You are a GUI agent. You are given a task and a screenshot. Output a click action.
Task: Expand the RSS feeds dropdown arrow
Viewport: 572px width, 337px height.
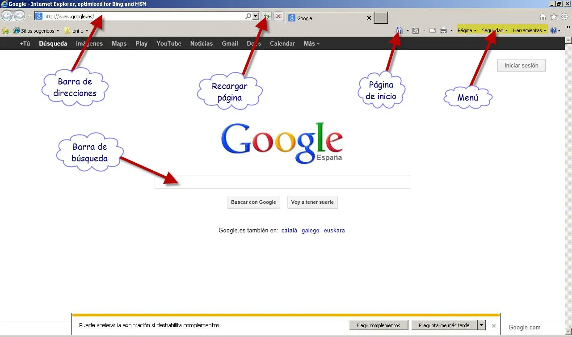(424, 31)
